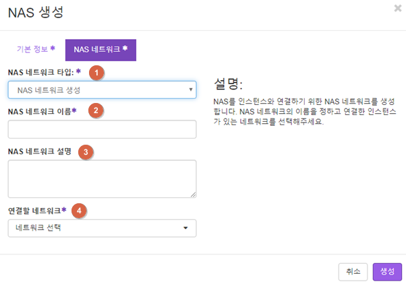Screen dimensions: 406x286
Task: Click the numbered marker 4 badge
Action: pyautogui.click(x=79, y=211)
